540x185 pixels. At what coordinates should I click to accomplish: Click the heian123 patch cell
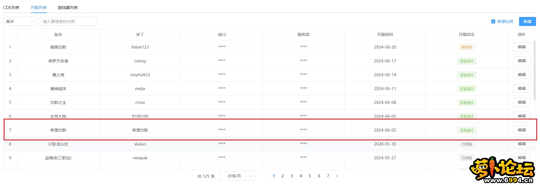click(140, 47)
